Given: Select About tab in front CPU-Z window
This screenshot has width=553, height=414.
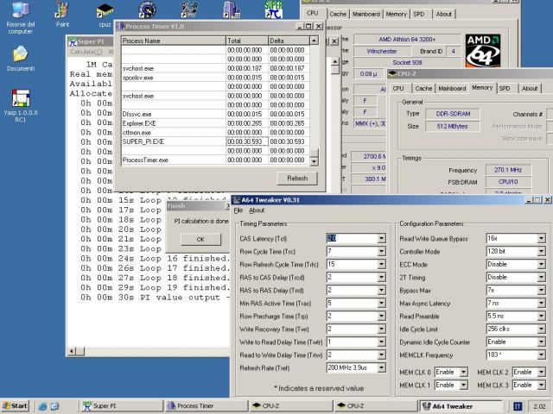Looking at the screenshot, I should (x=530, y=88).
